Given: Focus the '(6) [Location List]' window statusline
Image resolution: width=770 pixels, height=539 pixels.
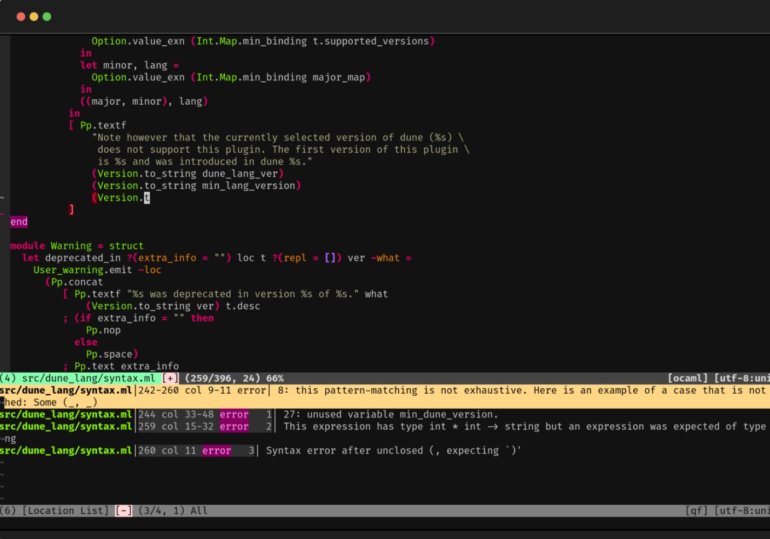Looking at the screenshot, I should [x=54, y=511].
